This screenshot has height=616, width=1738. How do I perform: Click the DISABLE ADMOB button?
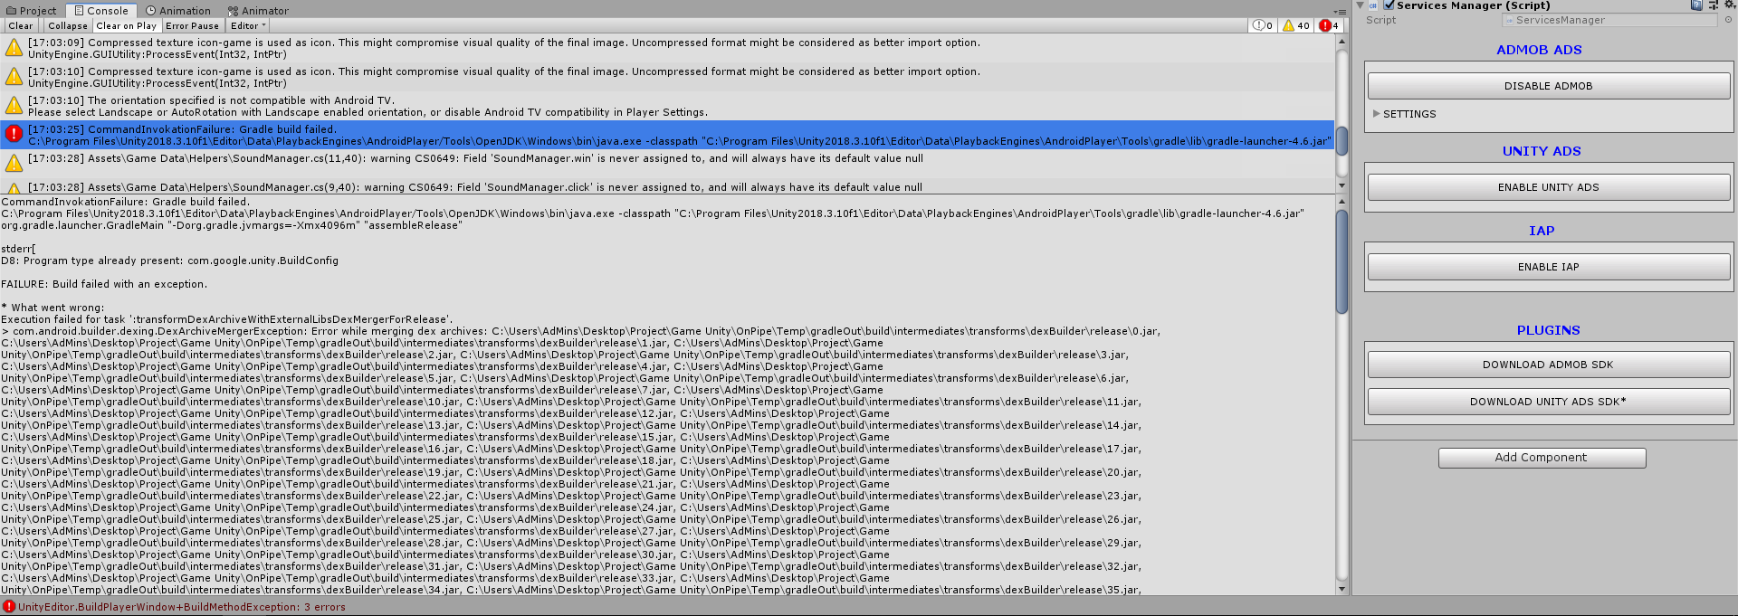[1548, 86]
